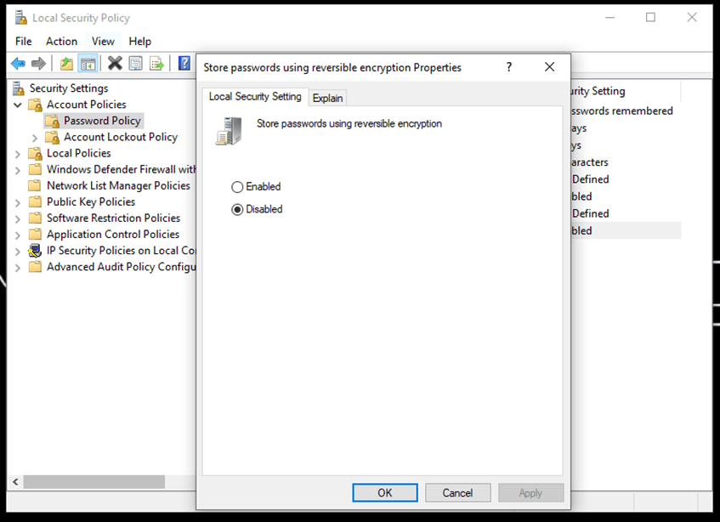Image resolution: width=720 pixels, height=522 pixels.
Task: Open the Action menu
Action: pyautogui.click(x=60, y=41)
